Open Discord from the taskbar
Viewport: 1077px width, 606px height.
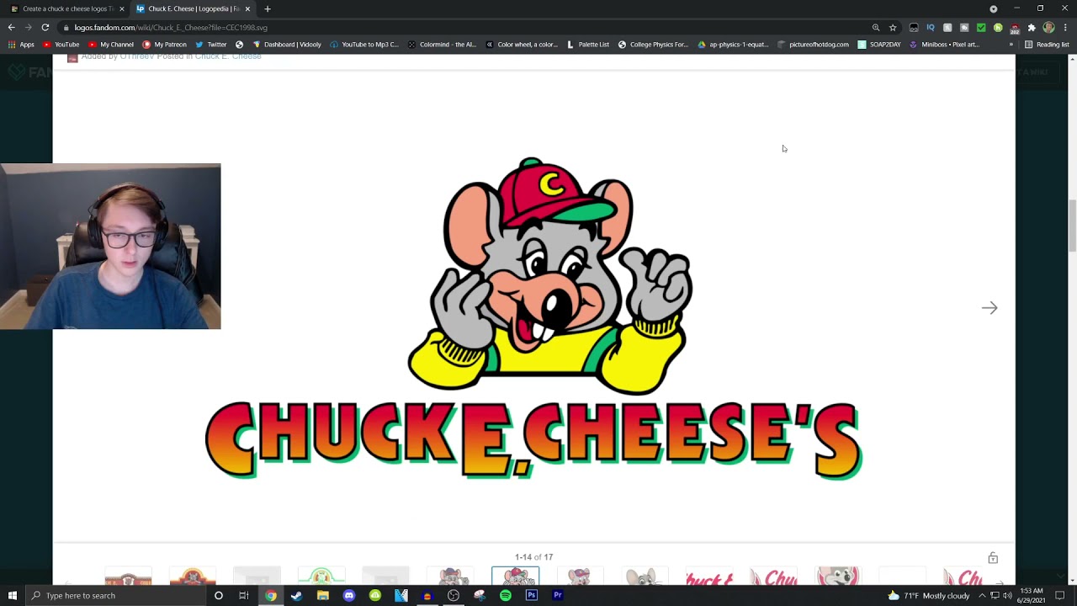click(348, 596)
